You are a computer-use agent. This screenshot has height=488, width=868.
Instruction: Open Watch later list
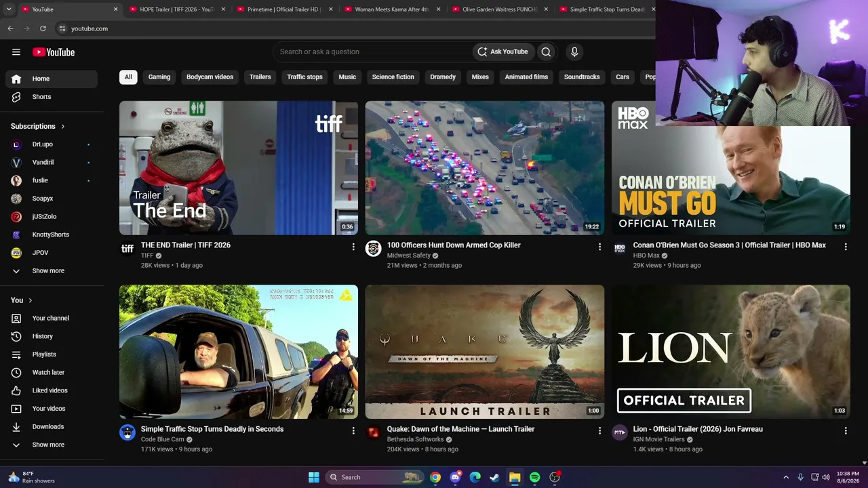pyautogui.click(x=52, y=373)
